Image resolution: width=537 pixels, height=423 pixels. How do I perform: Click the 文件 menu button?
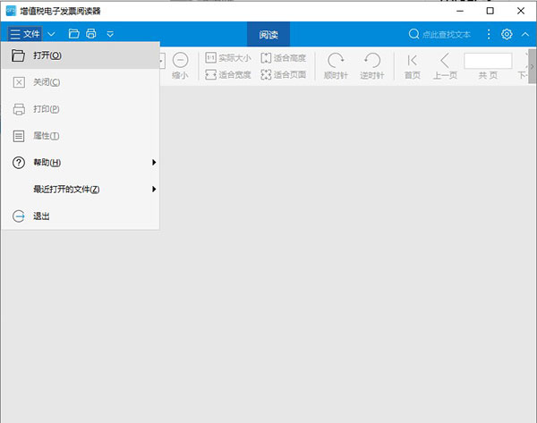coord(25,34)
